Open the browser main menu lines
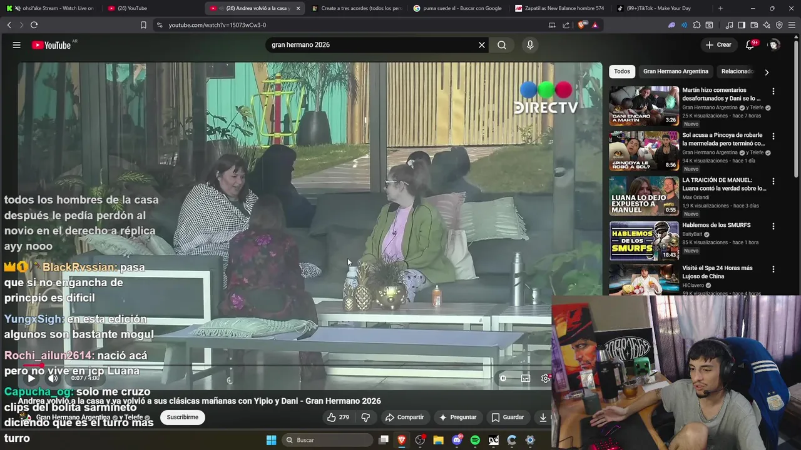The height and width of the screenshot is (450, 801). [x=792, y=25]
